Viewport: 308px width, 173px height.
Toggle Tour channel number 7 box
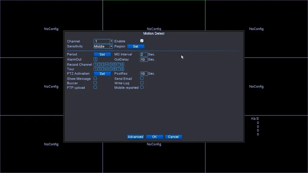(x=119, y=69)
